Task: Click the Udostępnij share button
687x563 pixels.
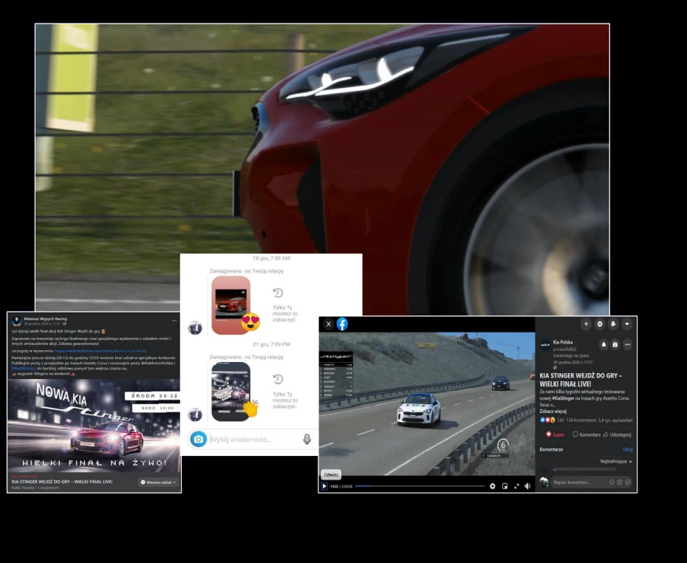Action: (617, 434)
